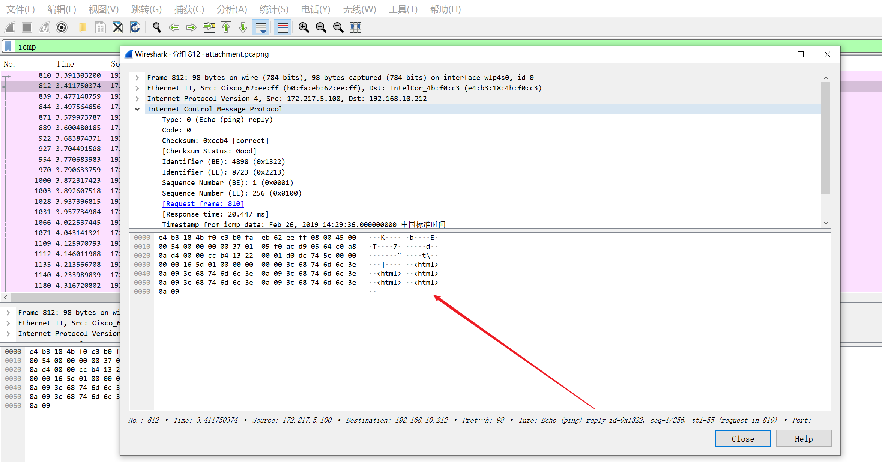This screenshot has height=462, width=882.
Task: Toggle auto-scroll during live capture
Action: 261,27
